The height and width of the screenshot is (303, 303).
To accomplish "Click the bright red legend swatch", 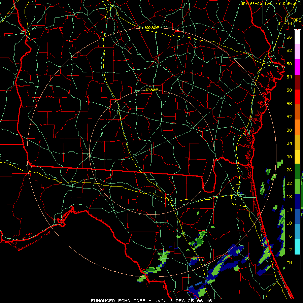I will (x=297, y=97).
